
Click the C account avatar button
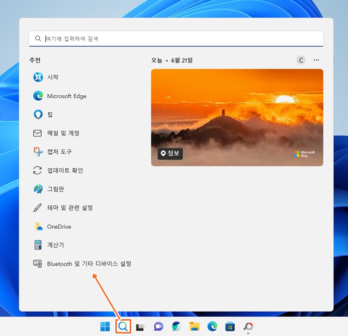pyautogui.click(x=301, y=60)
